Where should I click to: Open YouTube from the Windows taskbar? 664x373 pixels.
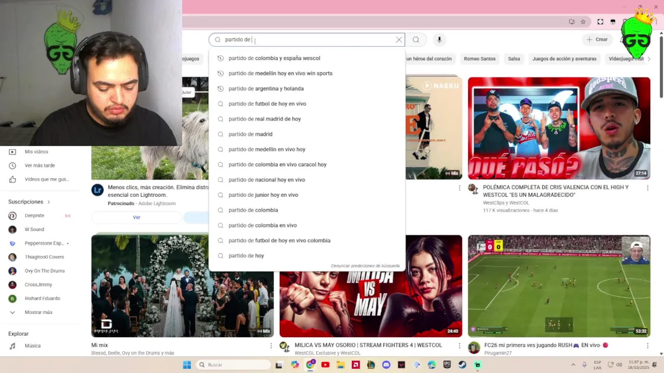(x=325, y=365)
